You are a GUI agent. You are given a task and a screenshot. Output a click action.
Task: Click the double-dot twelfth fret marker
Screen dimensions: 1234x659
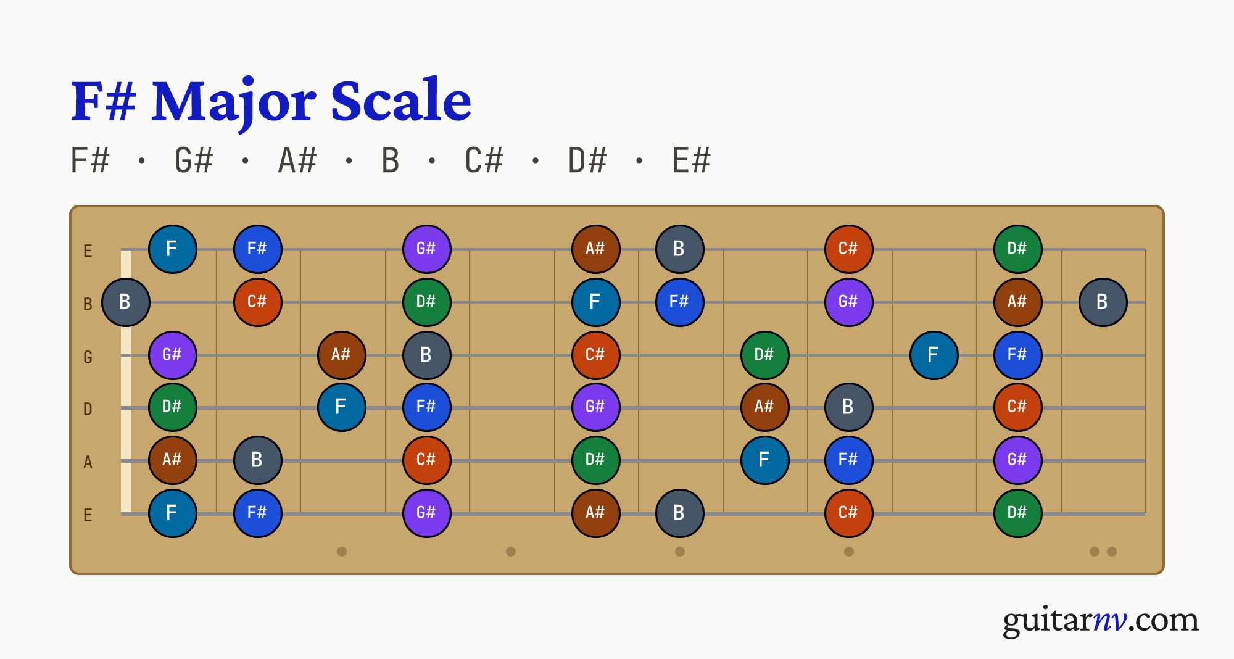(1103, 552)
